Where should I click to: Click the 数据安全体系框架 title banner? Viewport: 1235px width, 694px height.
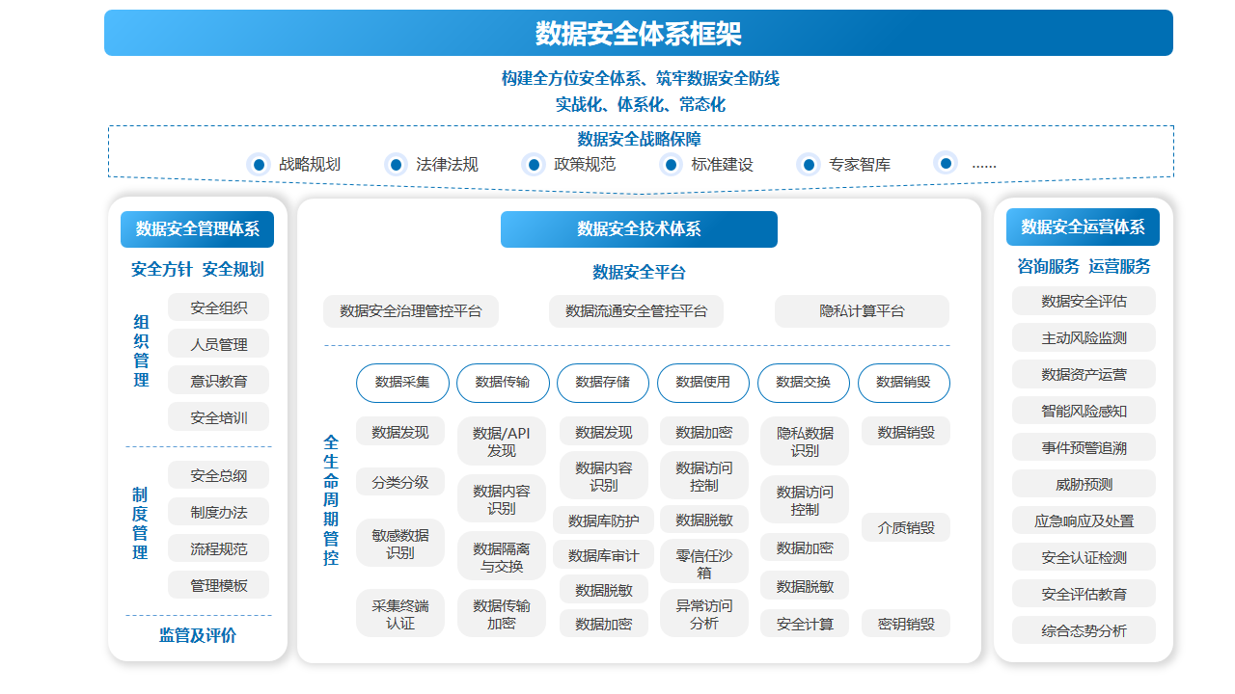639,34
